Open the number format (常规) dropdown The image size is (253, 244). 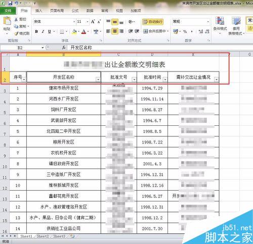208,22
